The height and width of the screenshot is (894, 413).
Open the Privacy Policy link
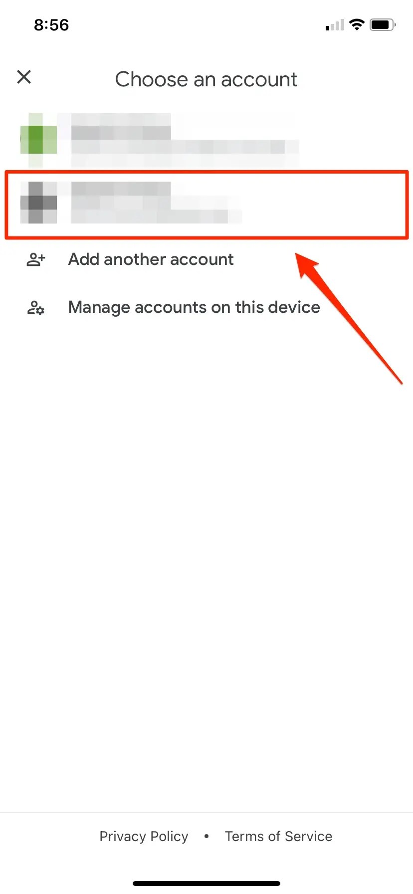144,836
